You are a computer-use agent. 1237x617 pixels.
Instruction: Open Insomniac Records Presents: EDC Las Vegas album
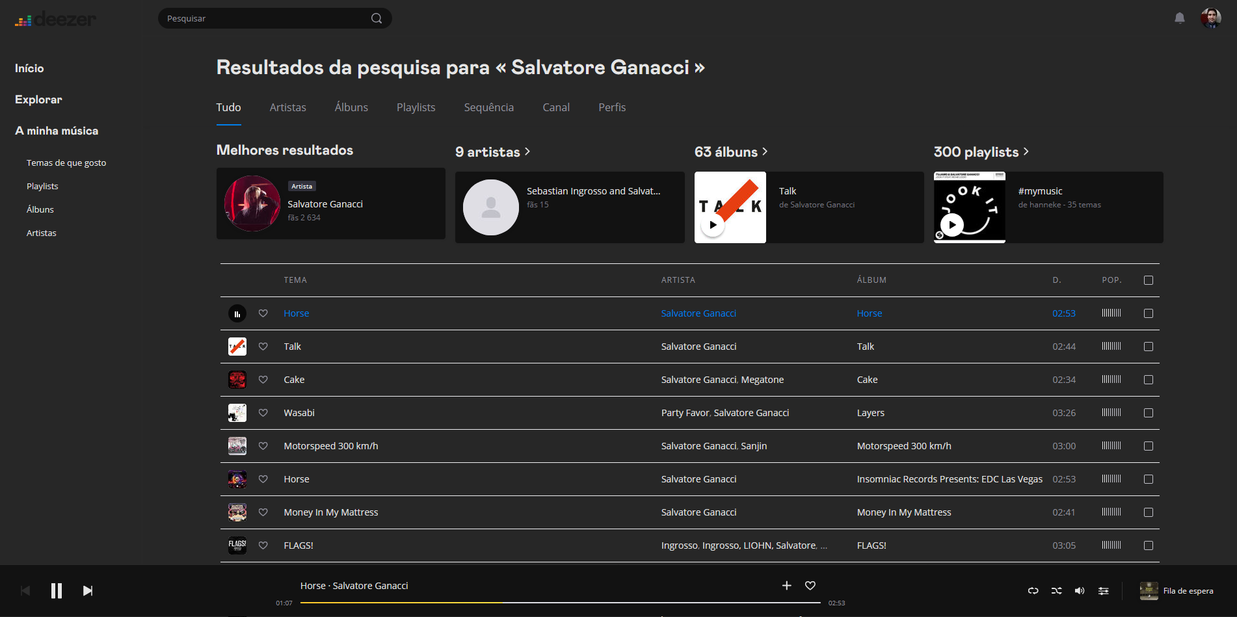click(950, 479)
